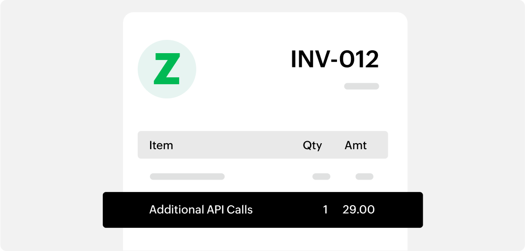Click the amount "29.00" in the black row
525x251 pixels.
point(358,210)
